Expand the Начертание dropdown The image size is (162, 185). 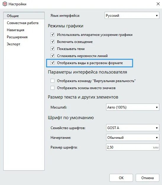(x=133, y=137)
